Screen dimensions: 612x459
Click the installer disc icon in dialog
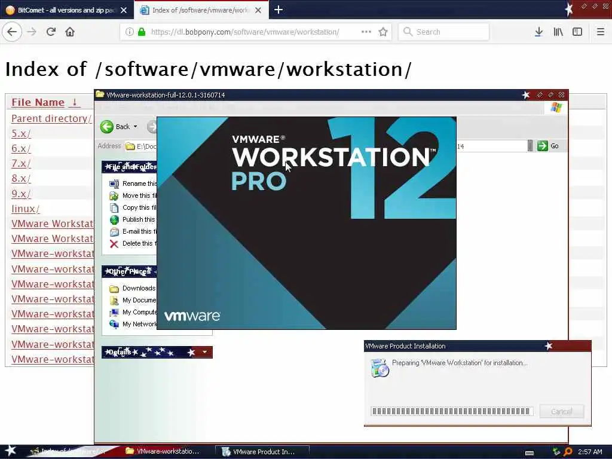click(x=380, y=368)
